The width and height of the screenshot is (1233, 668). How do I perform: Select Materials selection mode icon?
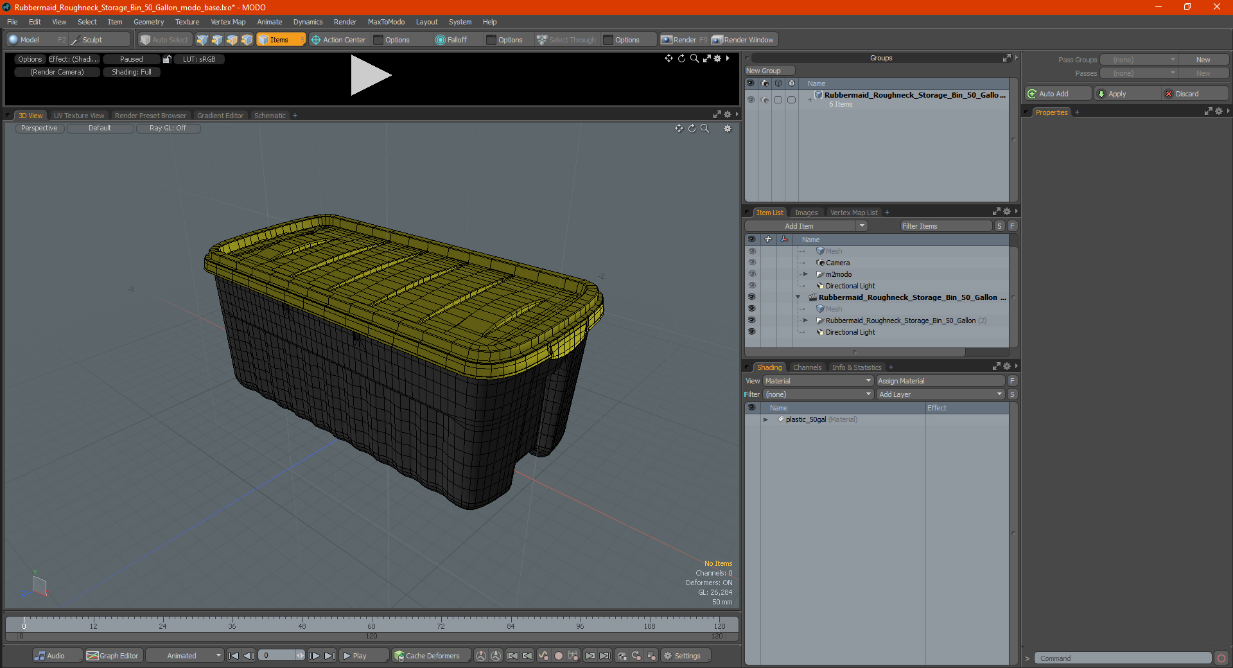(x=247, y=40)
